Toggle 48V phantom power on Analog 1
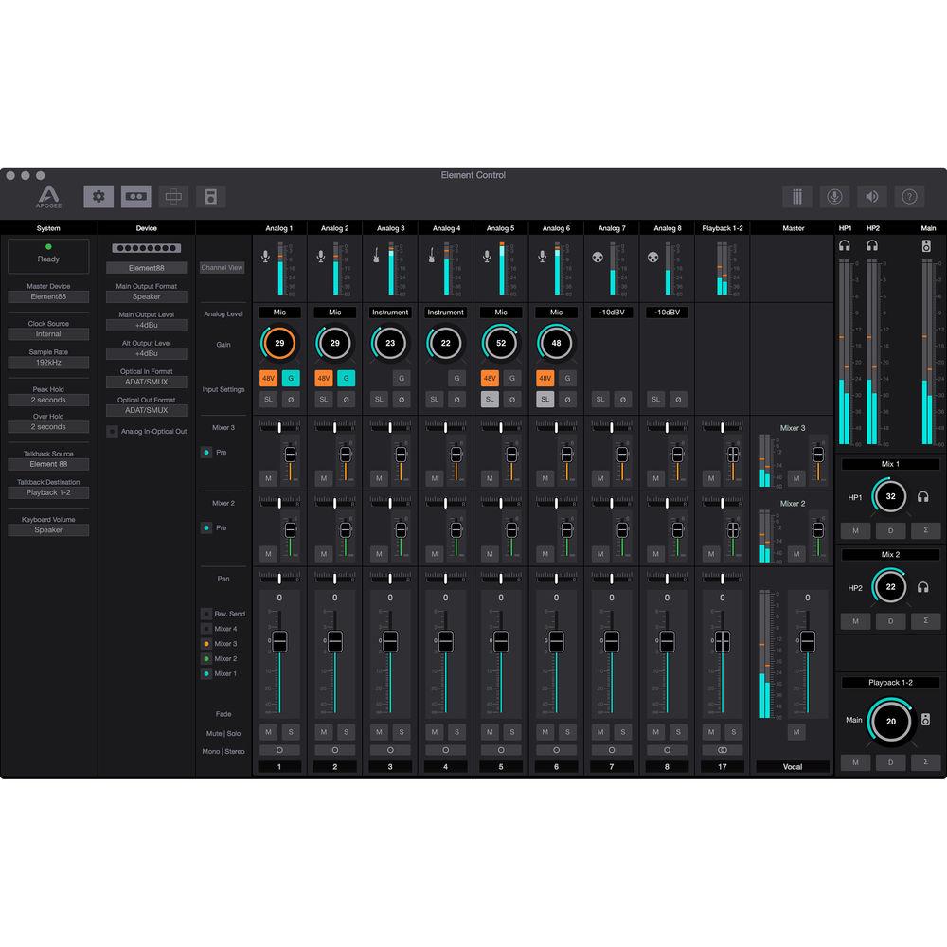The image size is (947, 947). (x=269, y=378)
